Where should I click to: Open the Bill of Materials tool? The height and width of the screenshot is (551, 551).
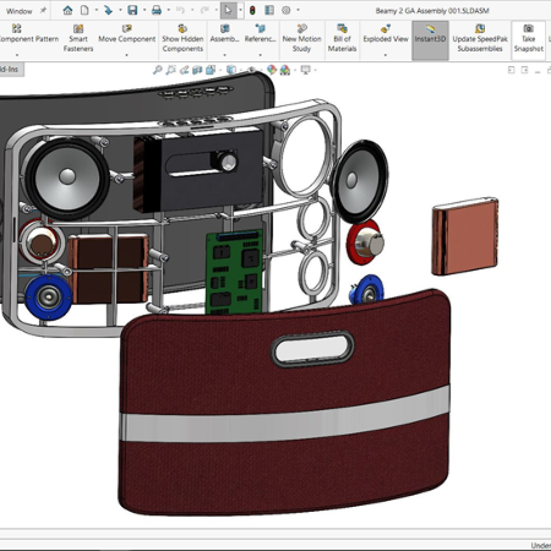[x=342, y=39]
